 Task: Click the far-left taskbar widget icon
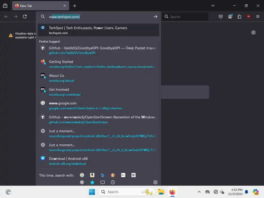point(8,192)
